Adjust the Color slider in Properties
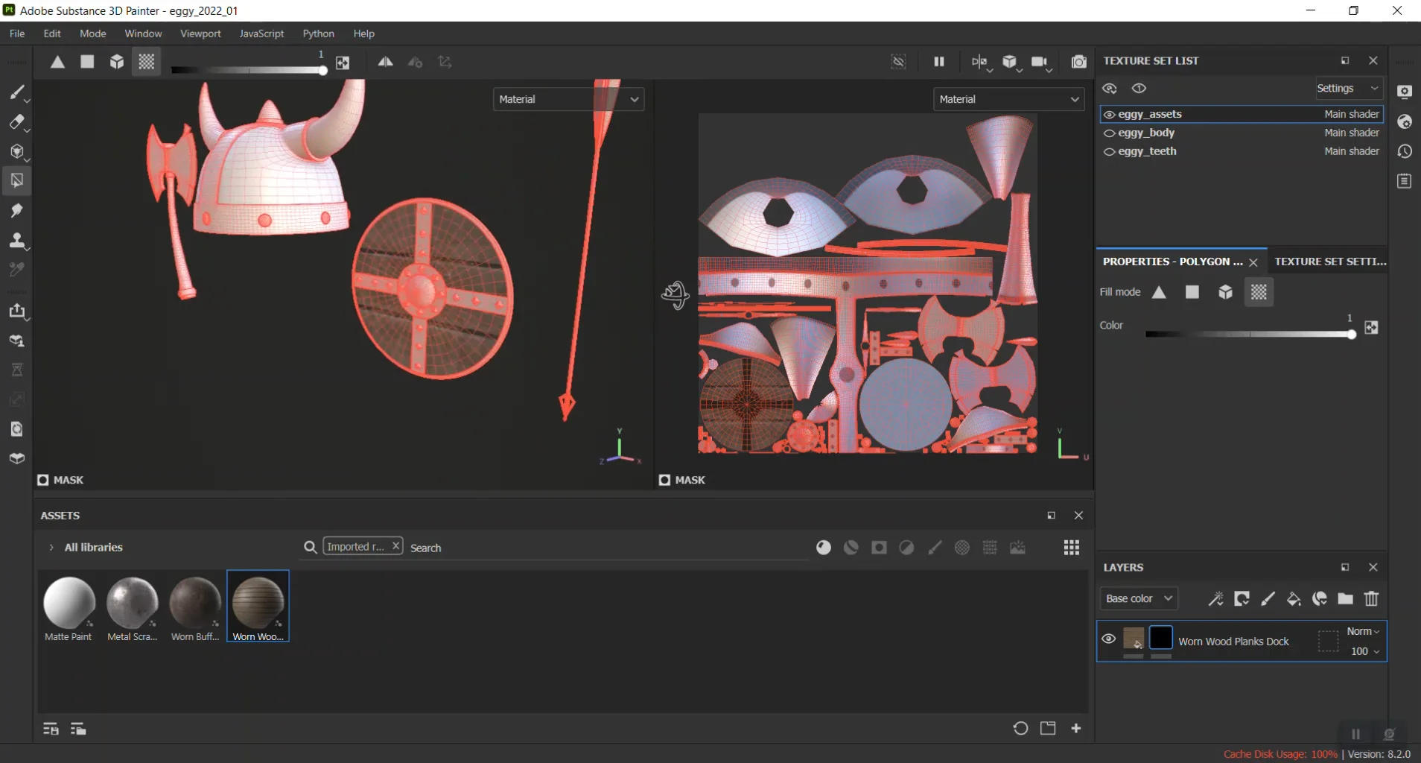The height and width of the screenshot is (763, 1421). (x=1250, y=335)
